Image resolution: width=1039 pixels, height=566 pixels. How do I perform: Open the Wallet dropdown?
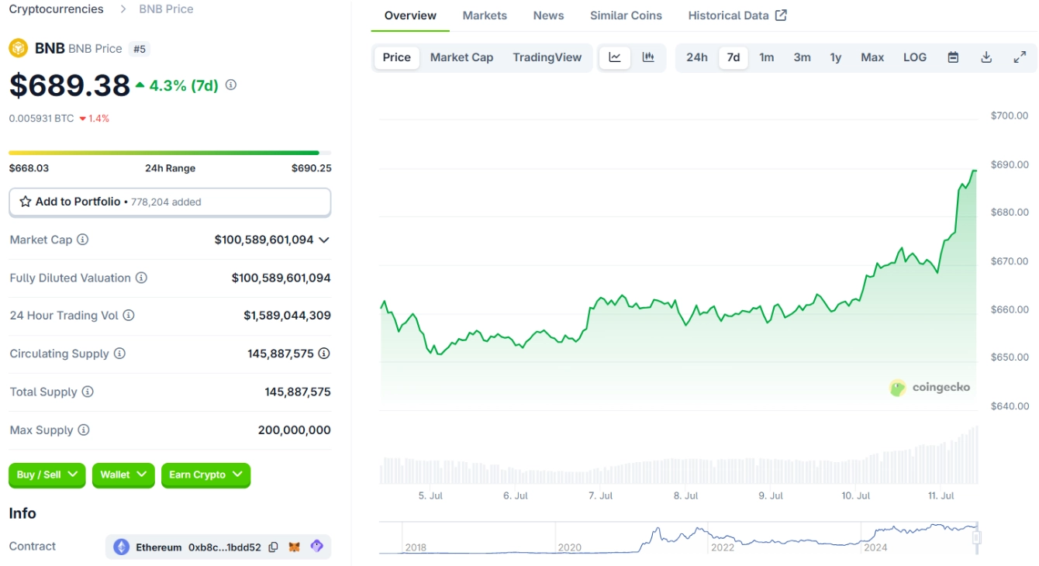click(123, 475)
